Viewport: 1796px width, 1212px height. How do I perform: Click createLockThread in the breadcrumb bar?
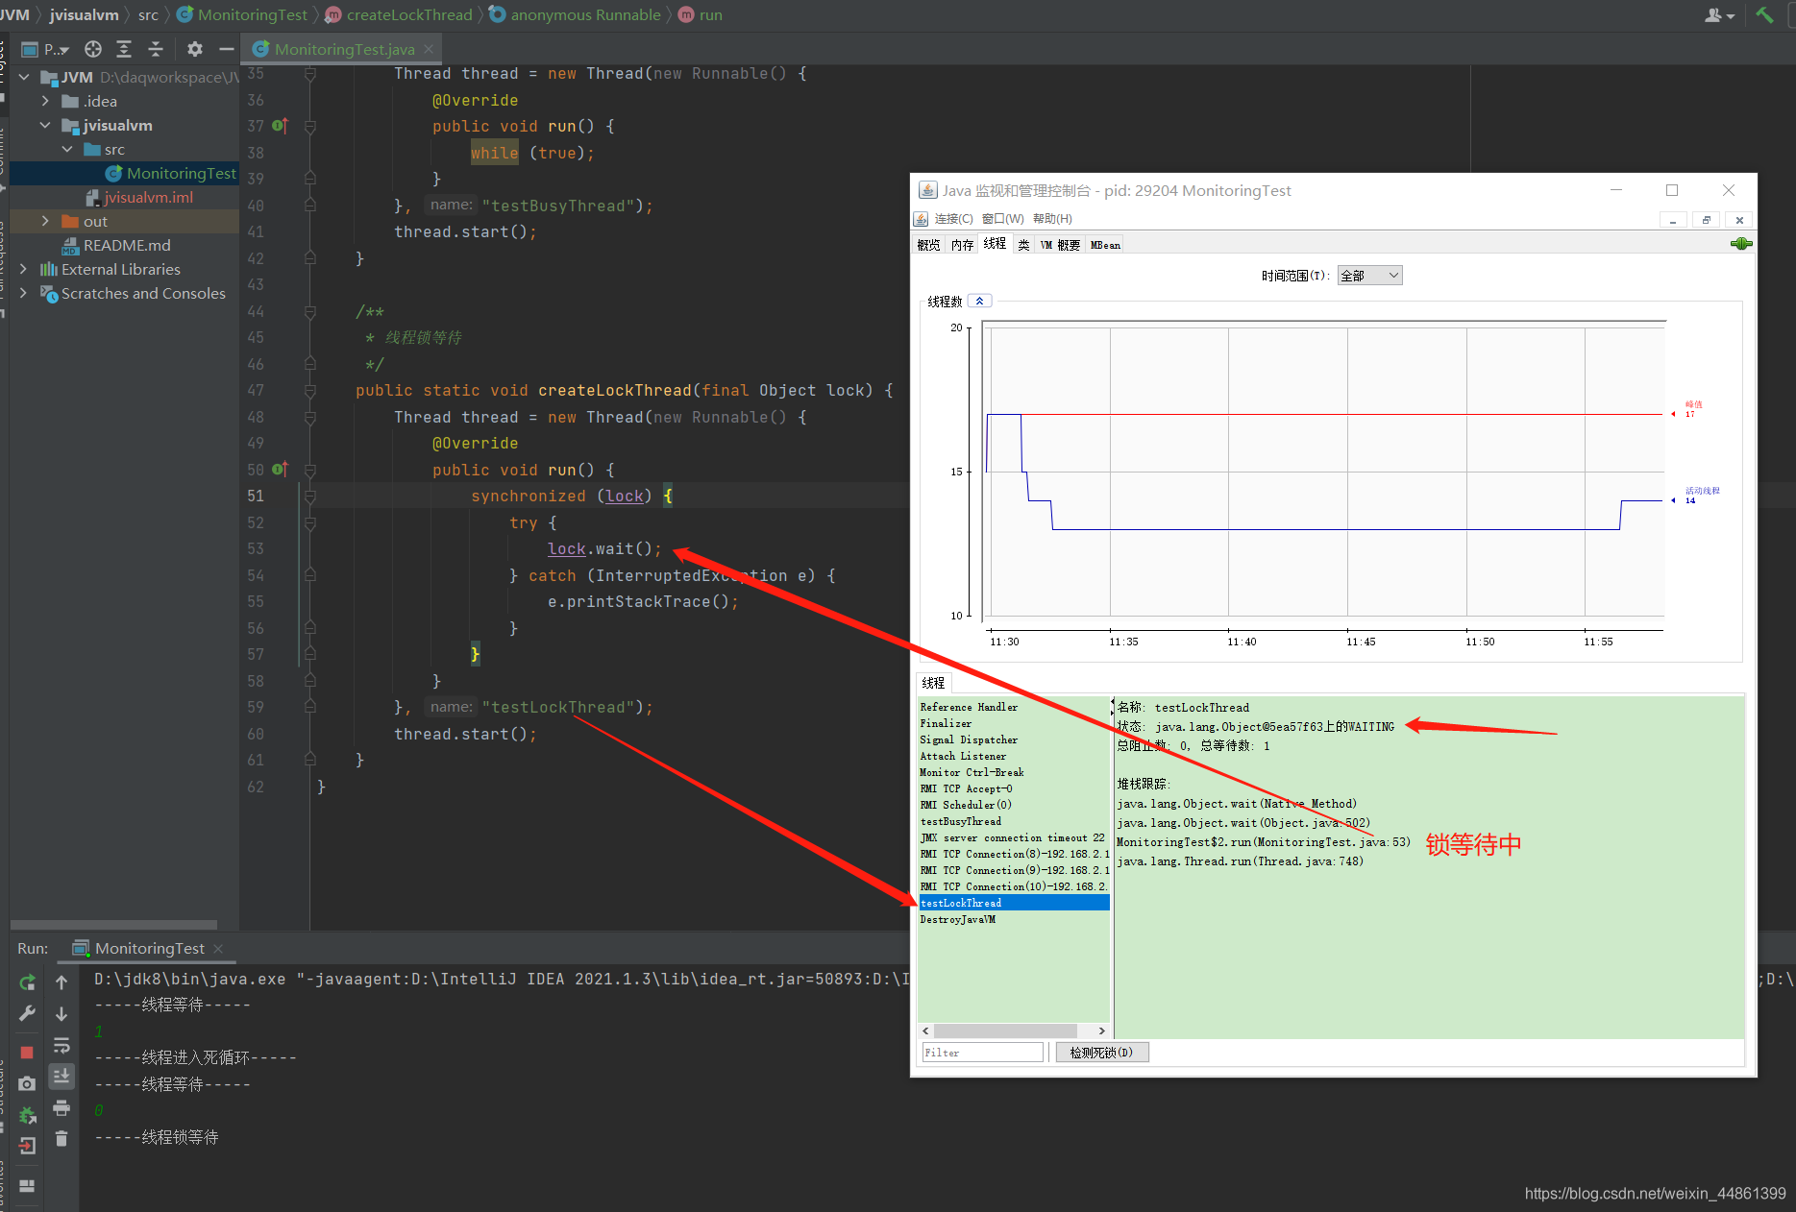click(x=409, y=14)
